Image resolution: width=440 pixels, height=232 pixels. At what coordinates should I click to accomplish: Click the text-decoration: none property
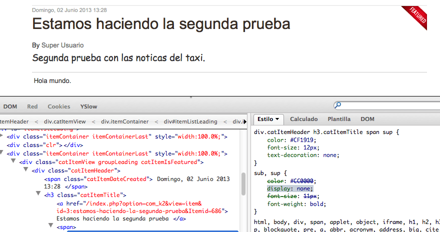pos(303,155)
